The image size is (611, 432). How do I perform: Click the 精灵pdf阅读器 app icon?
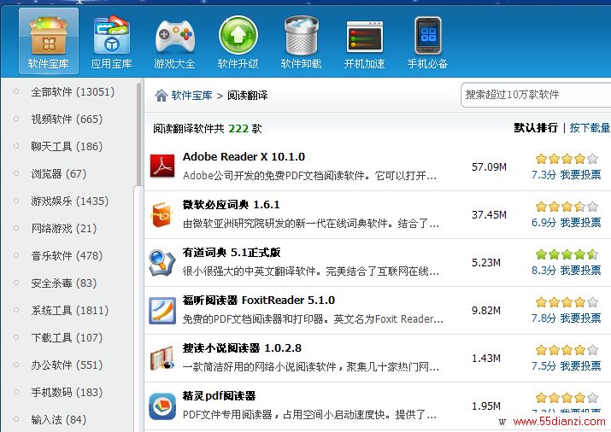pos(162,406)
